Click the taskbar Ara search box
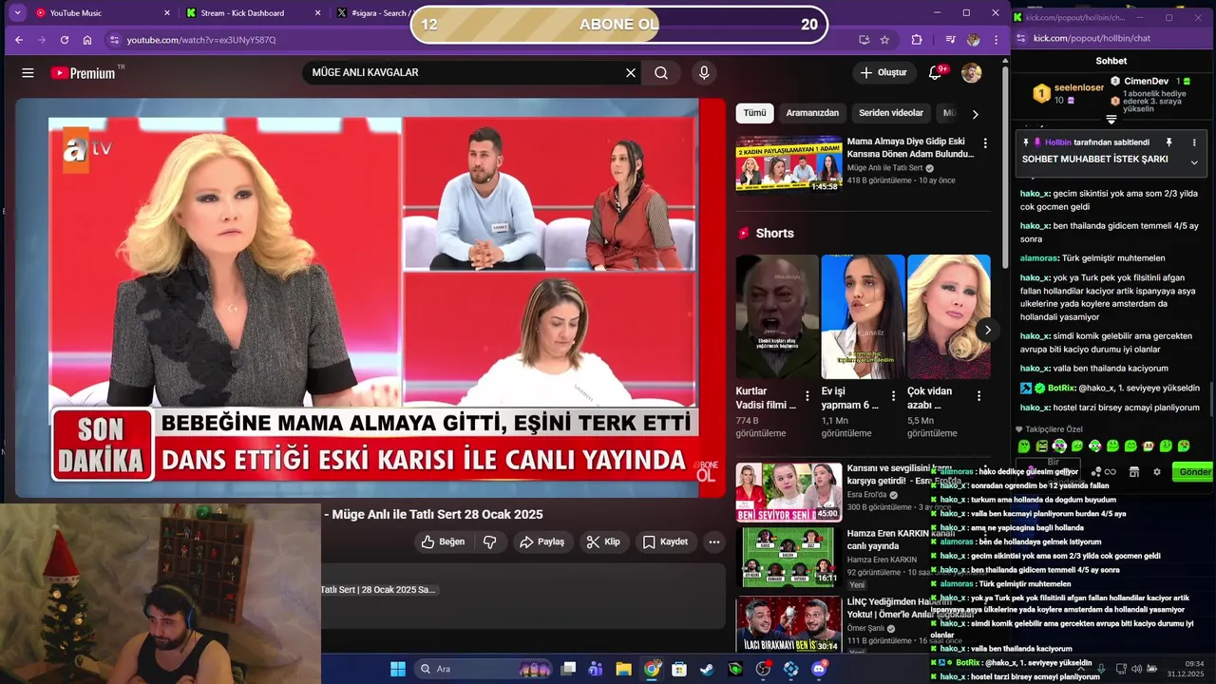The width and height of the screenshot is (1216, 684). tap(483, 669)
